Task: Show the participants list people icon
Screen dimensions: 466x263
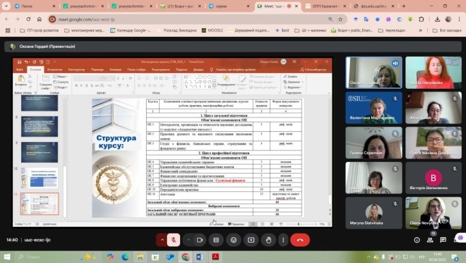Action: [x=430, y=240]
